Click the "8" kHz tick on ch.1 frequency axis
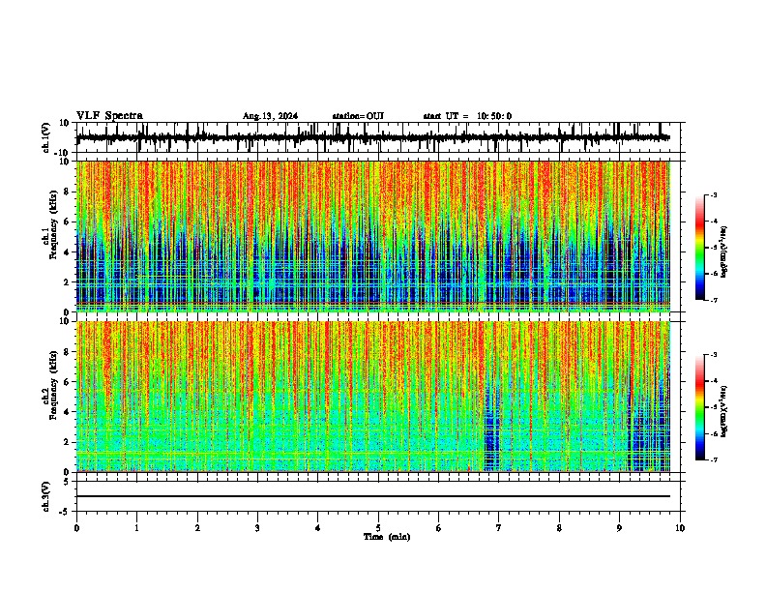The image size is (766, 592). click(x=68, y=192)
